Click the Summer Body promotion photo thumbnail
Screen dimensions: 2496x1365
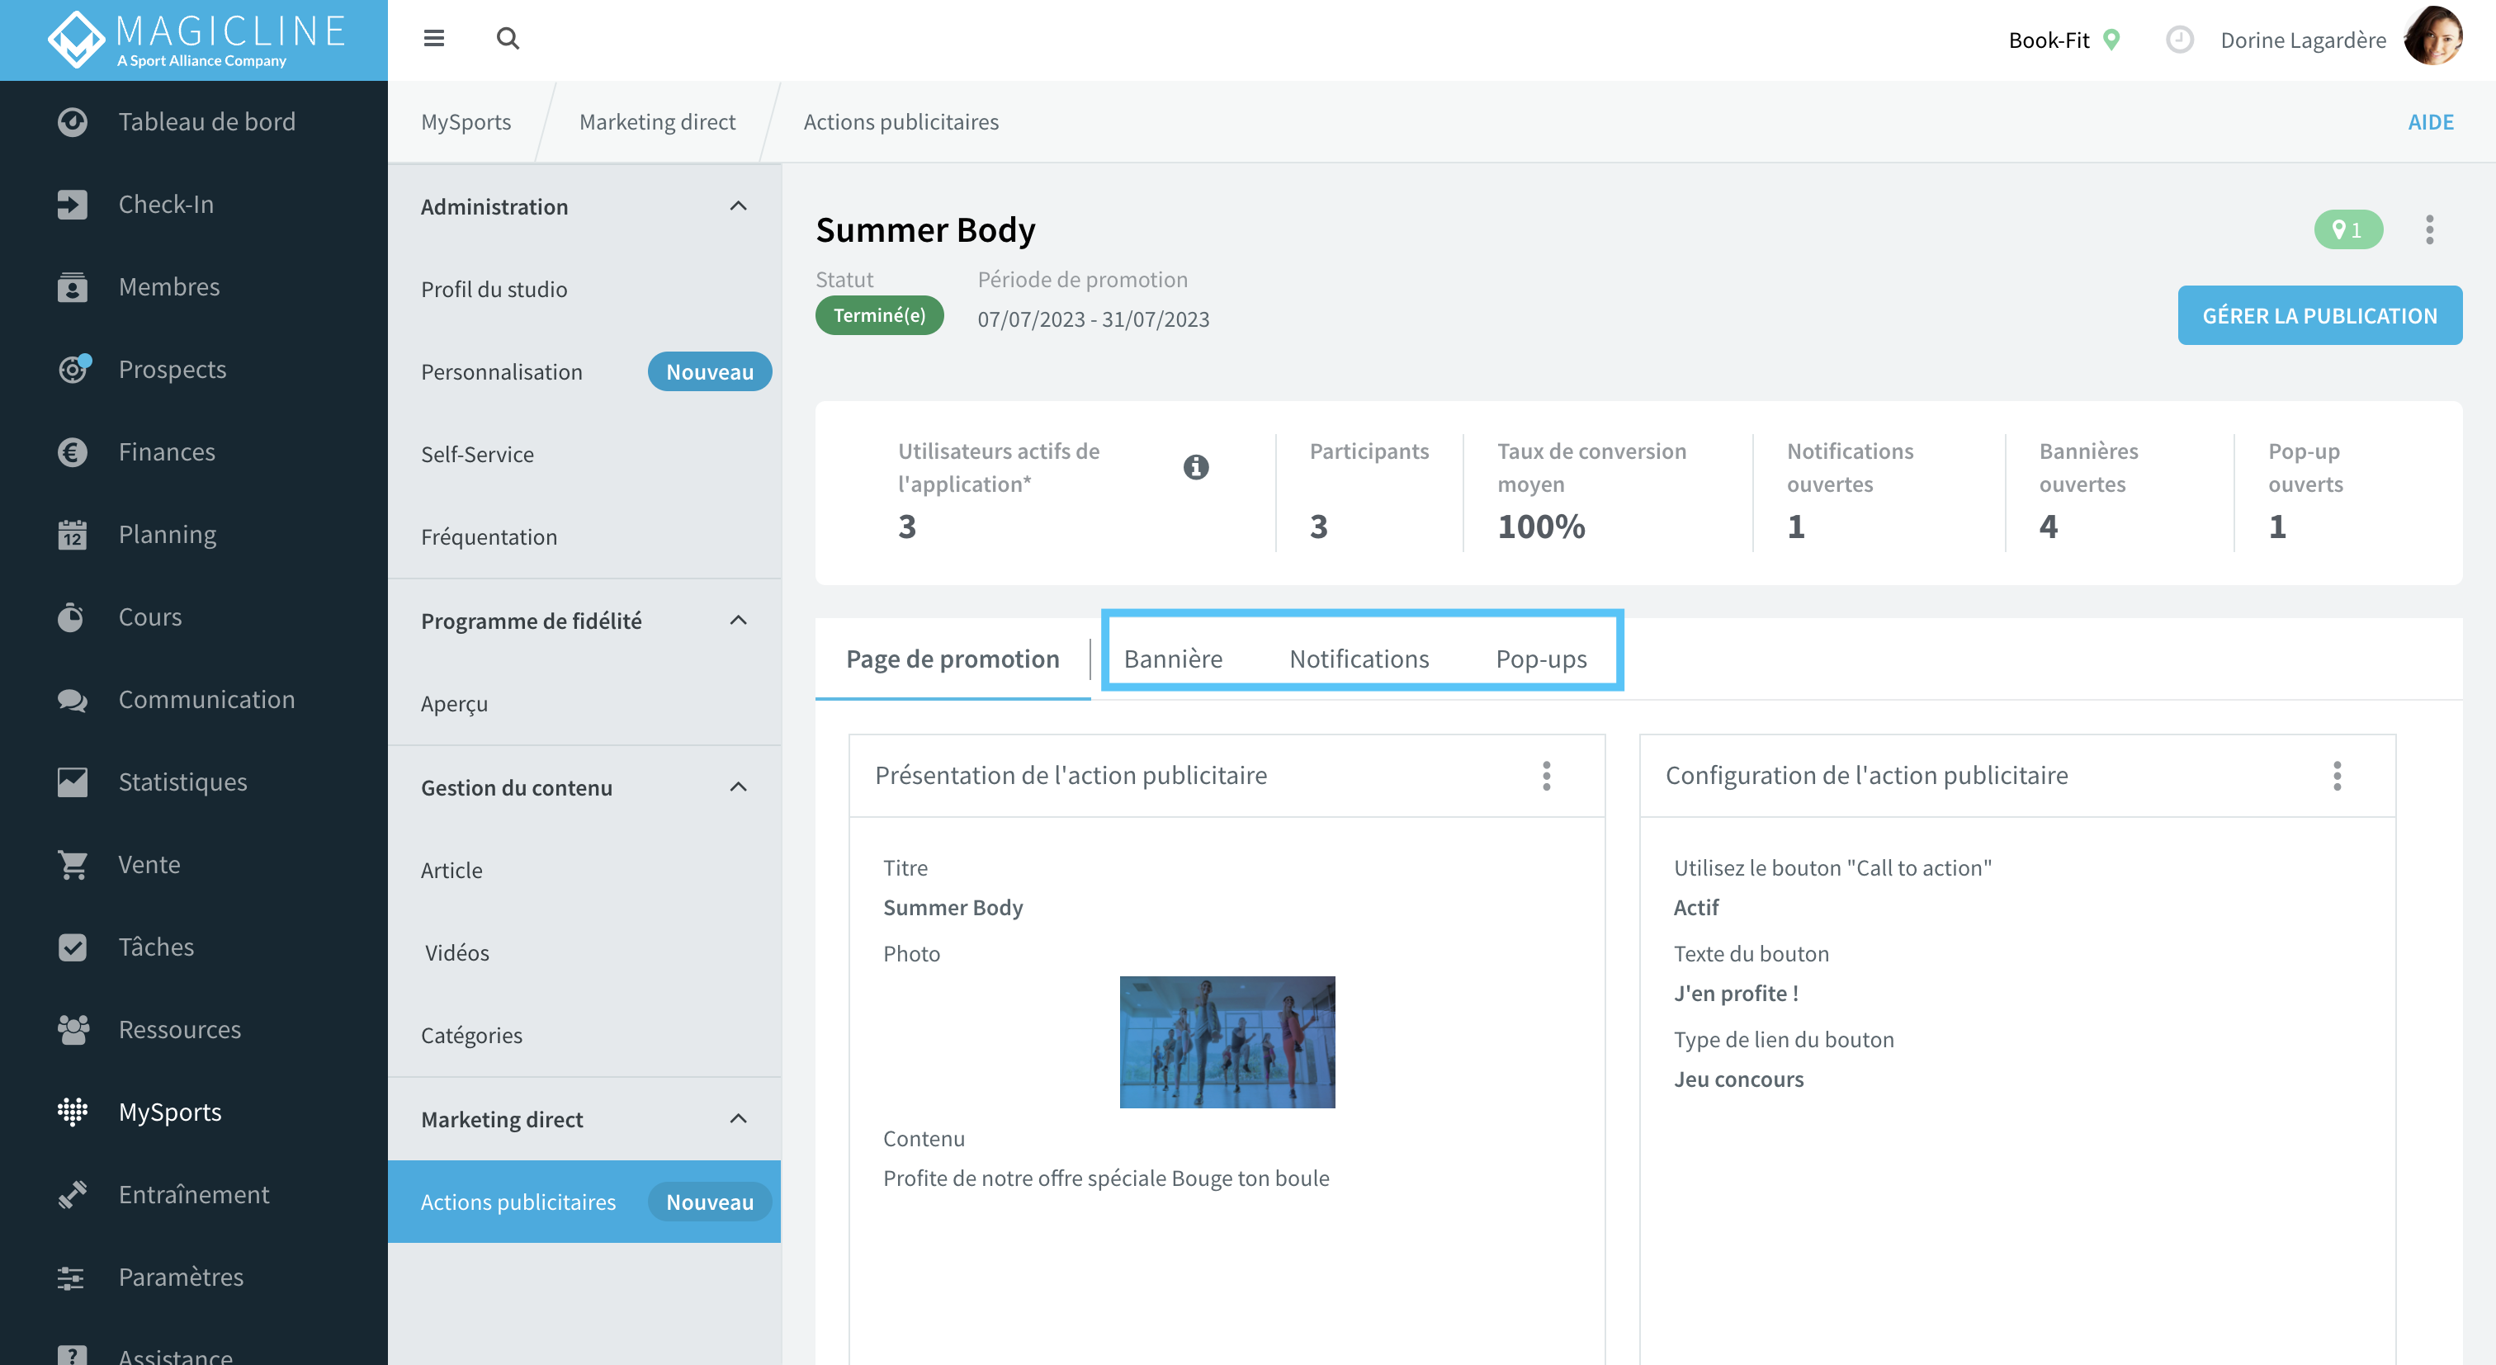click(1227, 1042)
